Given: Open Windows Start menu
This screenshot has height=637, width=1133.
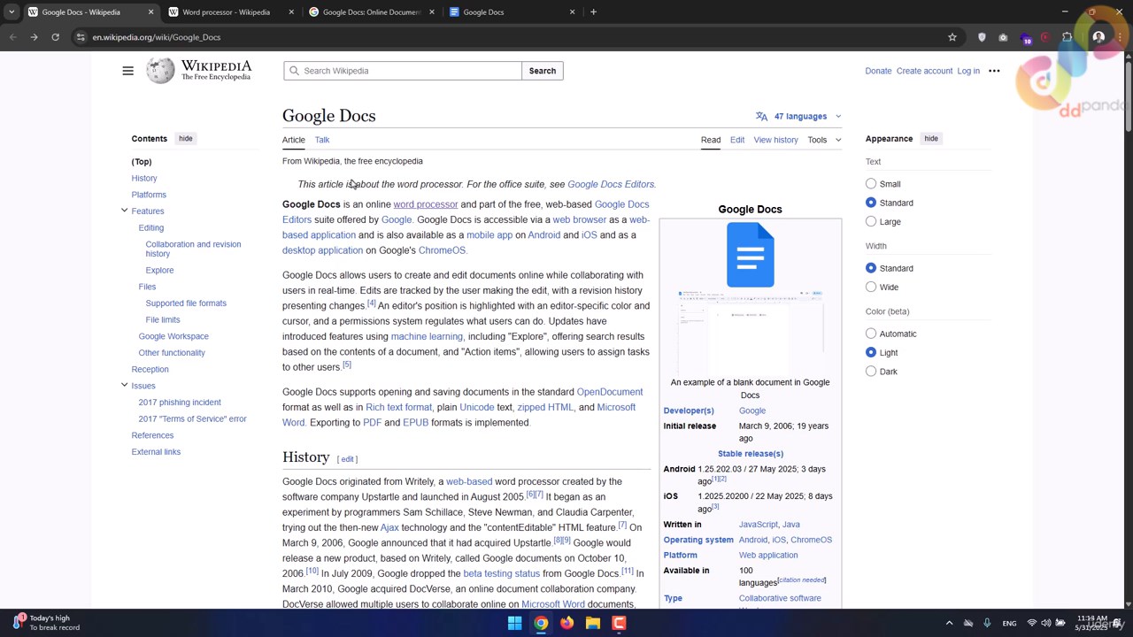Looking at the screenshot, I should click(x=514, y=623).
